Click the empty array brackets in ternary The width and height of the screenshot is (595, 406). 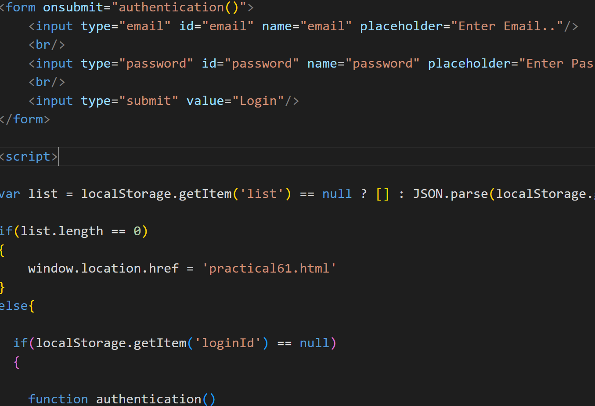click(x=382, y=194)
